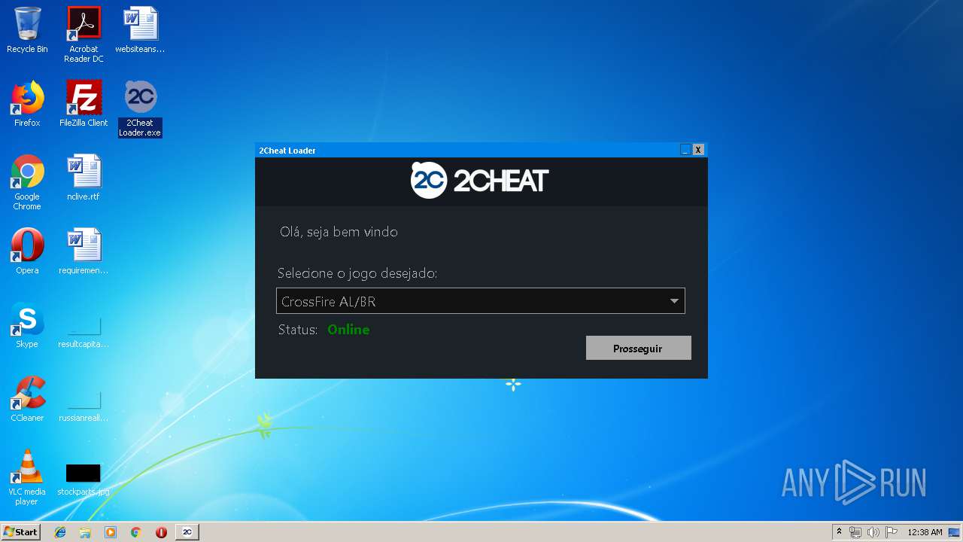
Task: Close the 2Cheat Loader window
Action: 698,150
